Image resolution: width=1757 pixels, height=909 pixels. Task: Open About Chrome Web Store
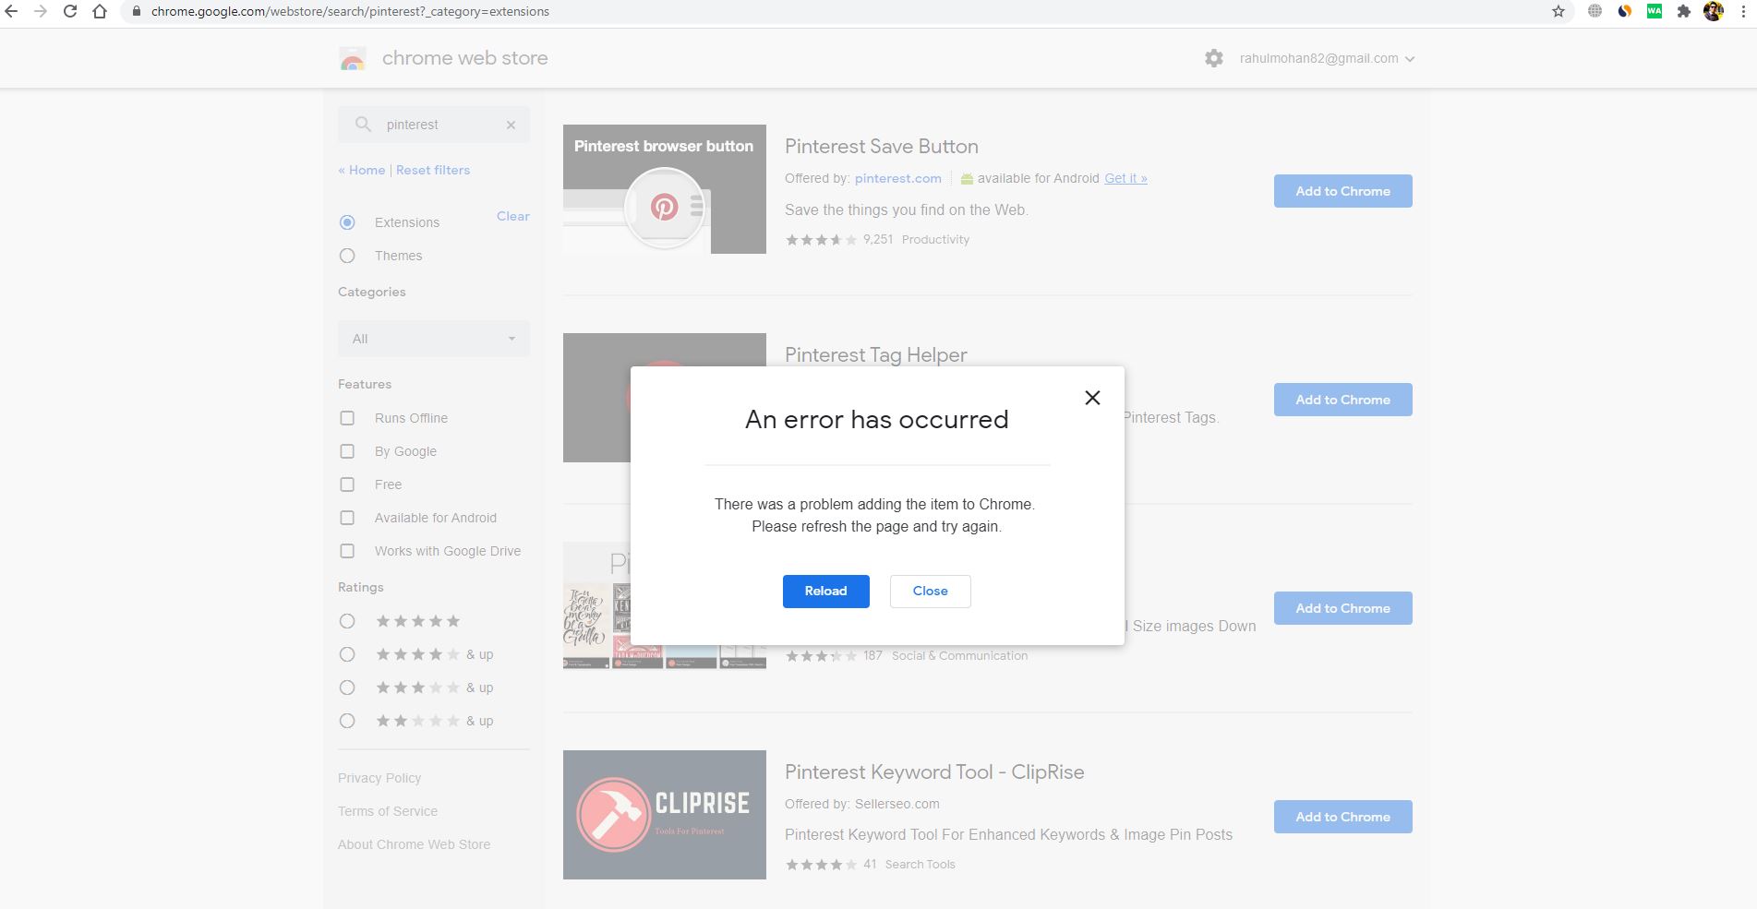pyautogui.click(x=415, y=844)
